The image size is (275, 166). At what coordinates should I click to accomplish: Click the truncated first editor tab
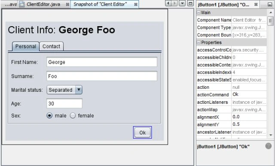pos(9,4)
